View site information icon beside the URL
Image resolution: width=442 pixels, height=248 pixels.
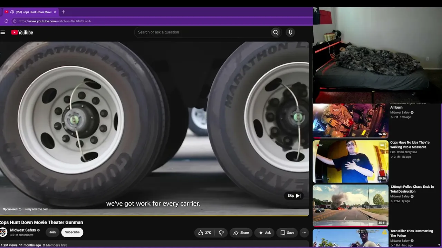click(15, 21)
